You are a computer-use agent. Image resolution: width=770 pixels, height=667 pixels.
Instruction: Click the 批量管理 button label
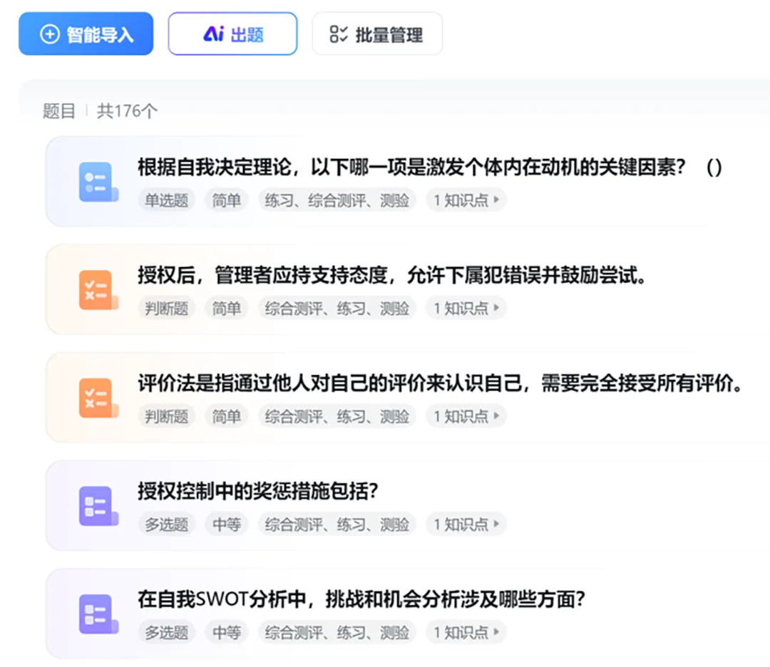coord(389,34)
